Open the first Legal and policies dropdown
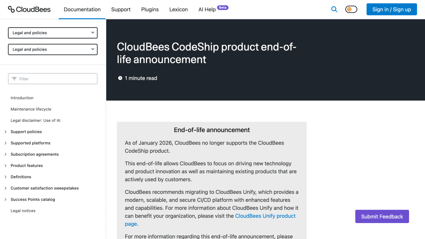This screenshot has height=239, width=425. 53,33
